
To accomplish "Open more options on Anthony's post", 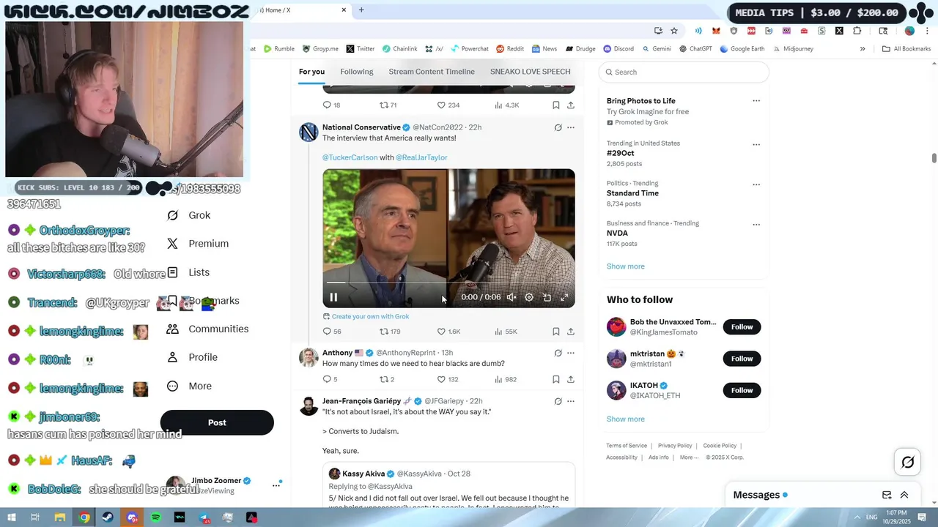I will click(571, 353).
